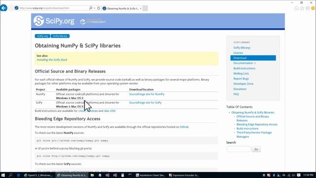Open the Linux build instructions link
This screenshot has width=316, height=178.
point(81,111)
